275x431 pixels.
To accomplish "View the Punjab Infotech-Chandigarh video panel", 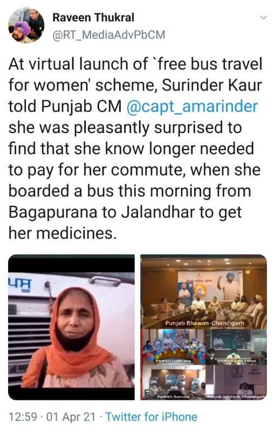I will [237, 383].
